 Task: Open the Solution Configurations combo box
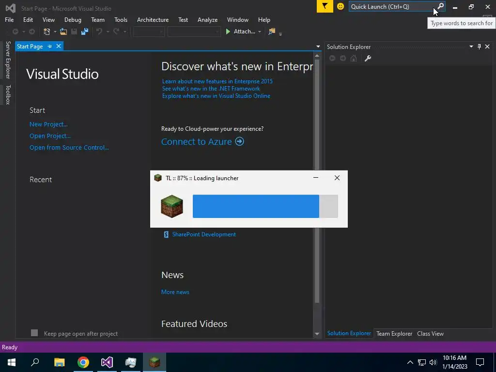click(148, 31)
